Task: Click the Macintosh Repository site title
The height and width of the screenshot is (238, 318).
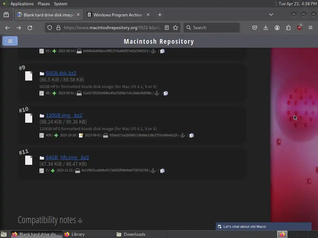Action: 159,41
